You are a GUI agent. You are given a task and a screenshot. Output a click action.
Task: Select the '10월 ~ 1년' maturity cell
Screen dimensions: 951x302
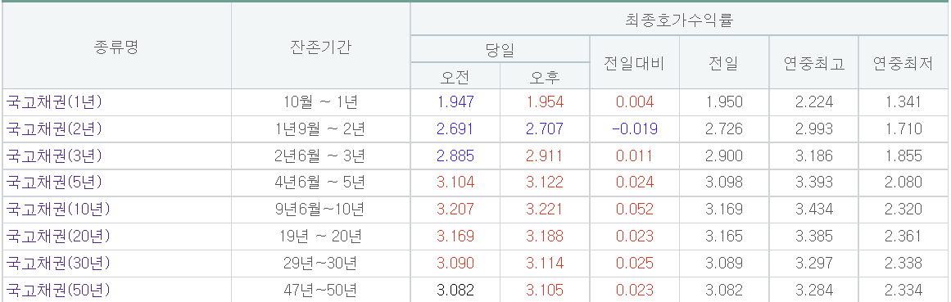coord(320,102)
